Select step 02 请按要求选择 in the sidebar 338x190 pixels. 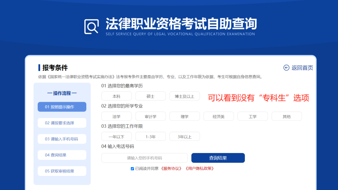click(62, 123)
